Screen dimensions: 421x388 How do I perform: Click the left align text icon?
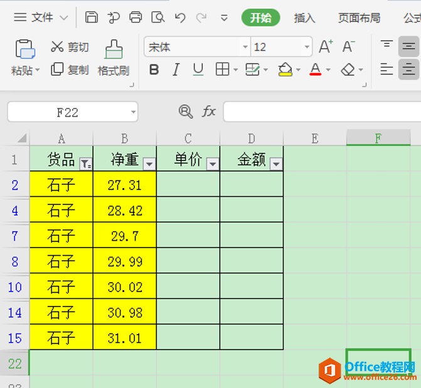pos(386,70)
